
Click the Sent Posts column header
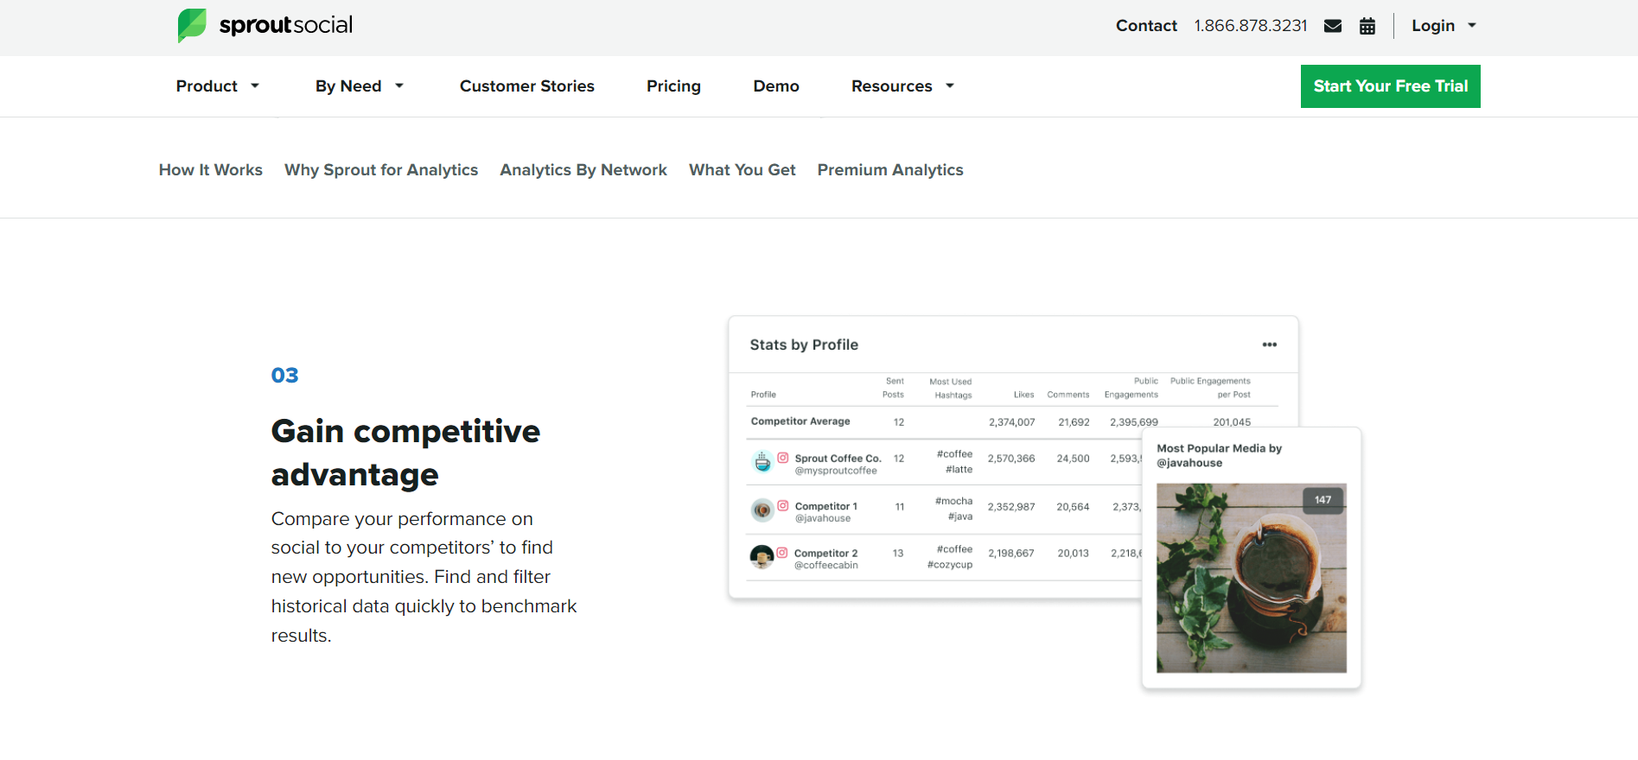(x=894, y=388)
